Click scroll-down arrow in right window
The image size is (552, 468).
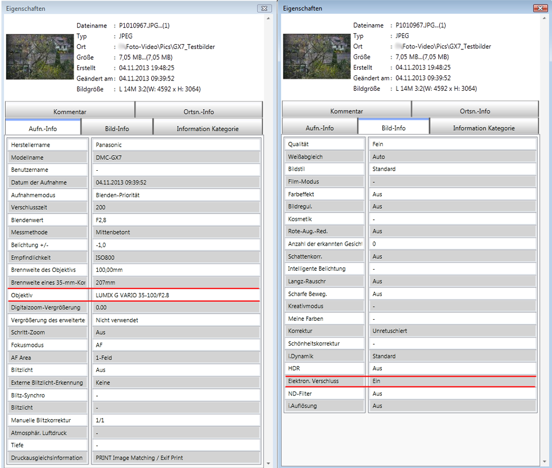[x=545, y=462]
